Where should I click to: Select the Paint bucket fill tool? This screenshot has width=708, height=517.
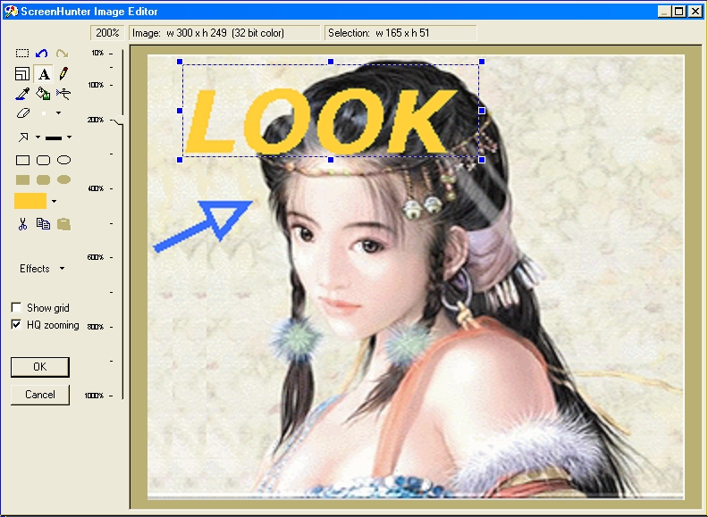[x=43, y=94]
